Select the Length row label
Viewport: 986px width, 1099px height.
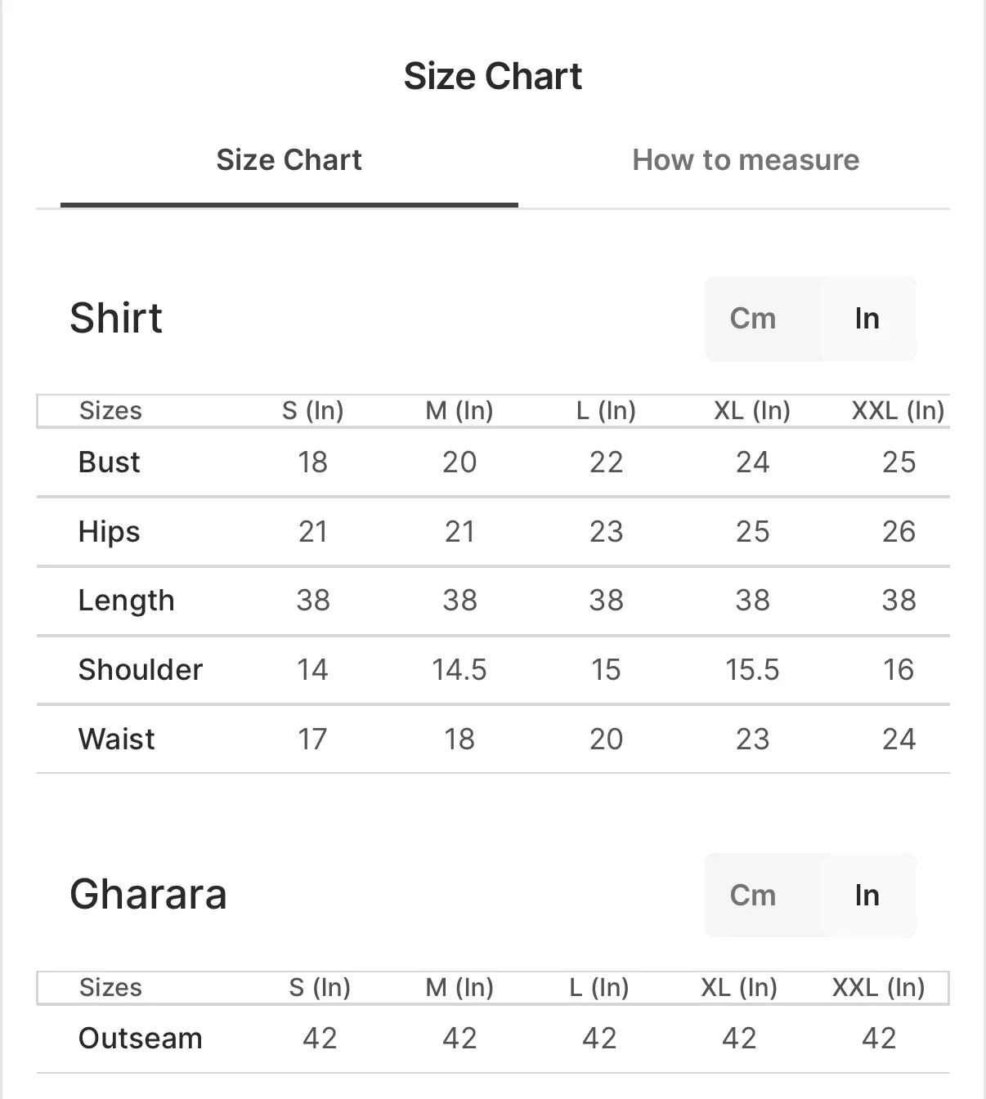point(126,601)
